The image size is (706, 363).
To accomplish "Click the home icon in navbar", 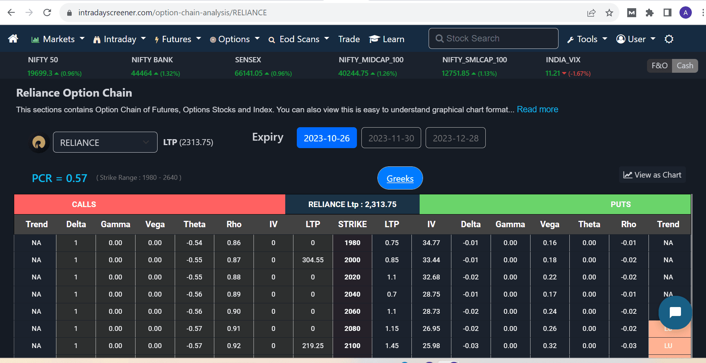I will click(13, 39).
